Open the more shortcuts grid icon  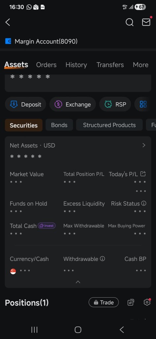click(x=143, y=104)
